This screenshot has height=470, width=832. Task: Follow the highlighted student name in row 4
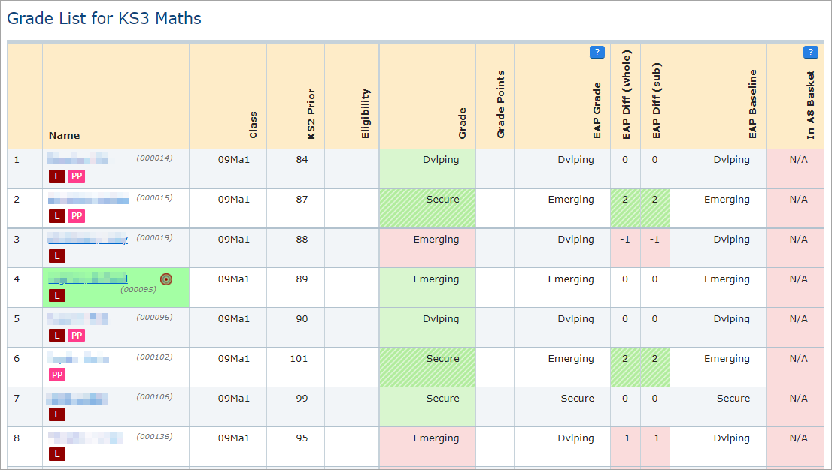[x=87, y=278]
